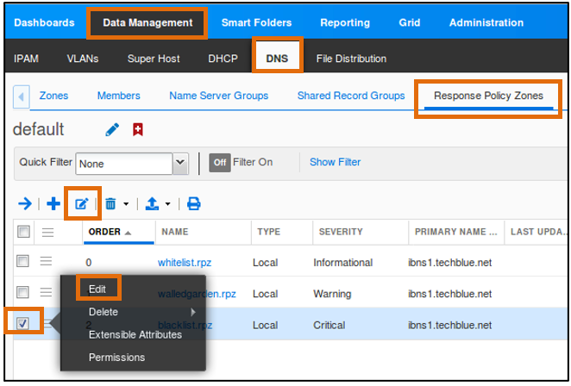This screenshot has height=386, width=571.
Task: Open the Dashboards tab
Action: pos(44,22)
